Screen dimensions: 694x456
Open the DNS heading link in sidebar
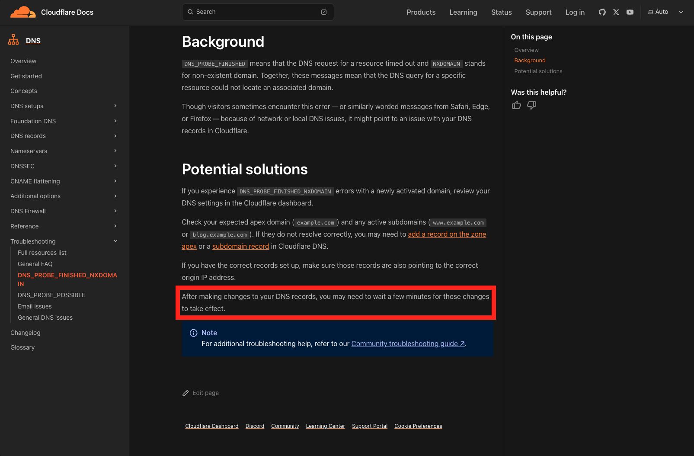coord(33,41)
